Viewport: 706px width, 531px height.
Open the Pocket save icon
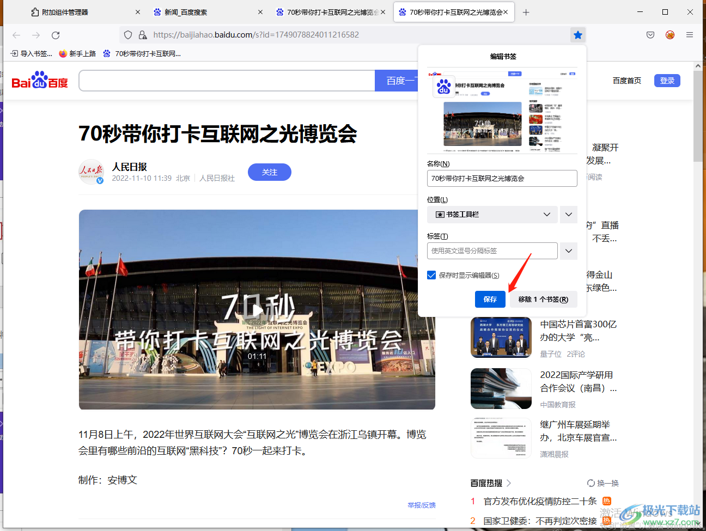coord(650,35)
